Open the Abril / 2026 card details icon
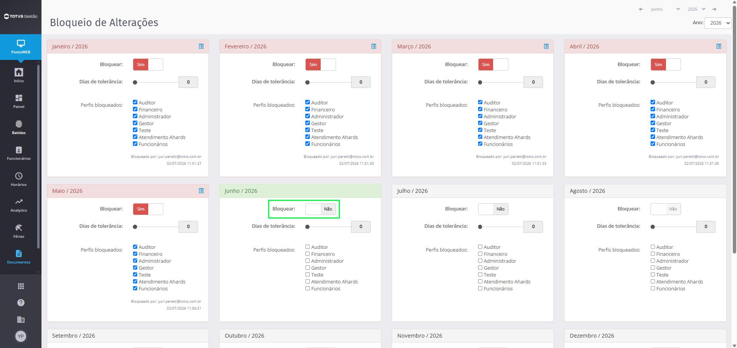This screenshot has height=348, width=737. [x=719, y=46]
